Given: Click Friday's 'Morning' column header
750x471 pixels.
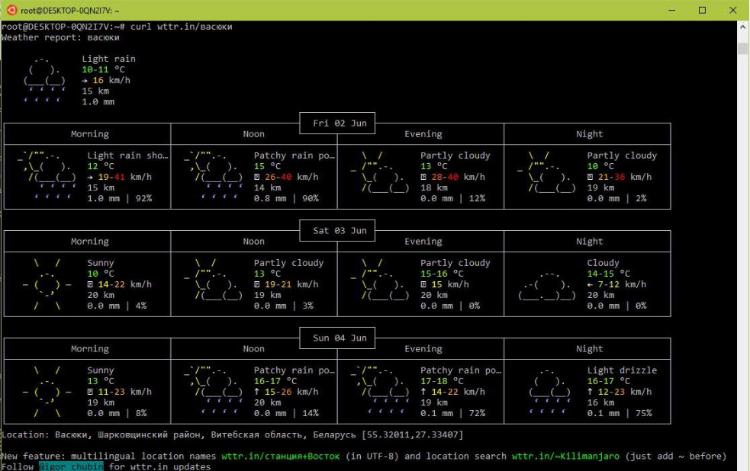Looking at the screenshot, I should click(x=89, y=134).
